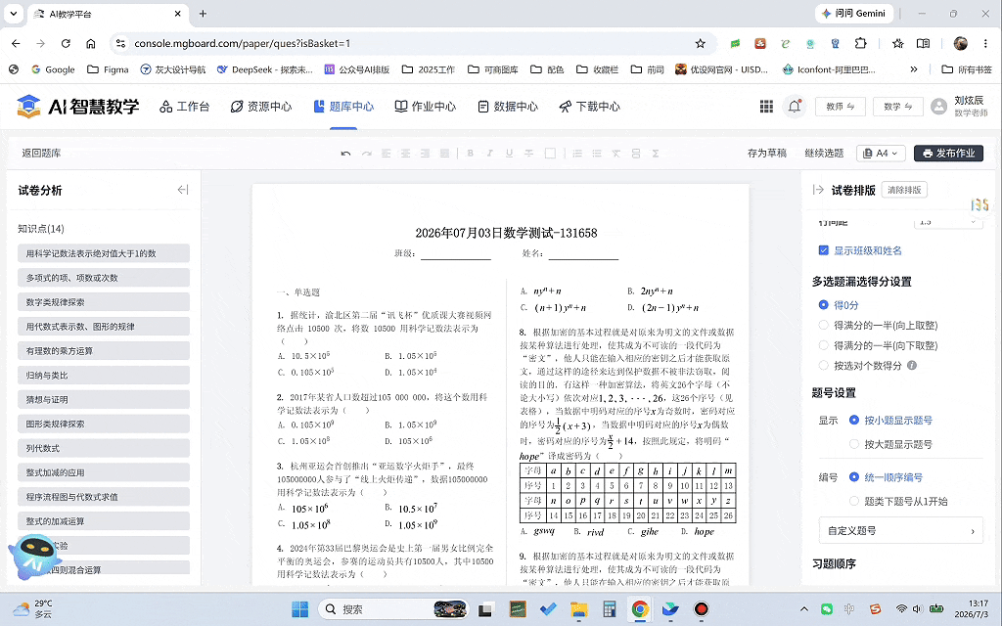Open the Chrome tab search dropdown
Viewport: 1002px width, 626px height.
(x=14, y=14)
